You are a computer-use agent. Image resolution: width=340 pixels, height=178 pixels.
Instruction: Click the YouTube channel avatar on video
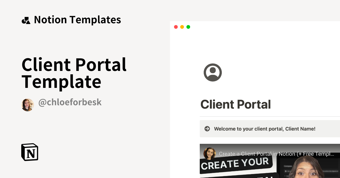(210, 154)
